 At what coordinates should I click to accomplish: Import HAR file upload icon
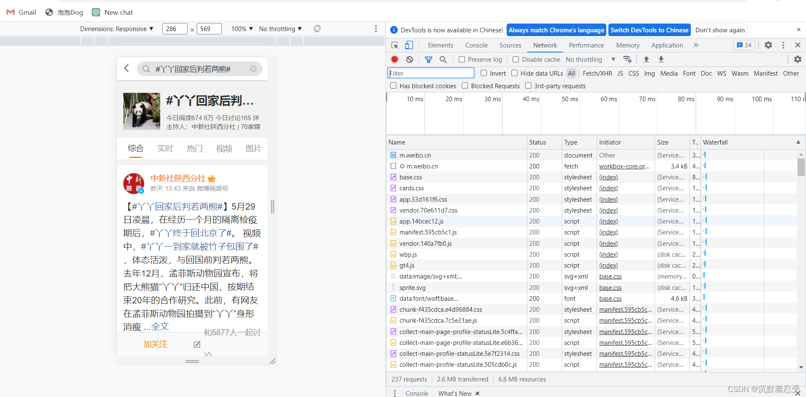pos(646,59)
